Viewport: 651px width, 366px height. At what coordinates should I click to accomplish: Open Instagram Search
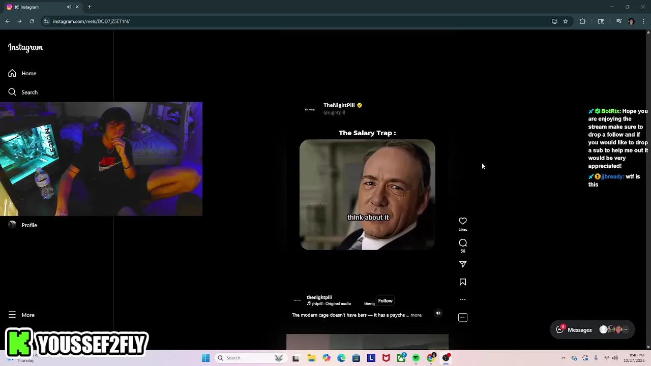[x=23, y=92]
